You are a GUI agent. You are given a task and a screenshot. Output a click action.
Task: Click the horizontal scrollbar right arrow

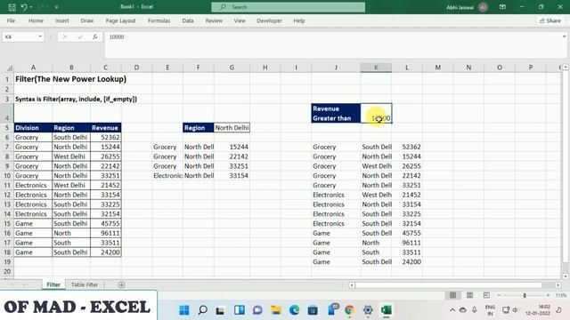[558, 285]
